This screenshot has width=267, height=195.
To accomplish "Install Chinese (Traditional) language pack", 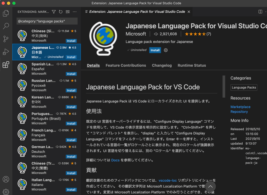I will pyautogui.click(x=71, y=173).
